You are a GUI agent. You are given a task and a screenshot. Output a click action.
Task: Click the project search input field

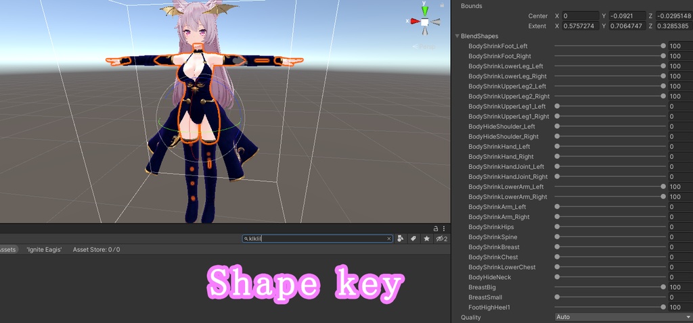pyautogui.click(x=317, y=239)
